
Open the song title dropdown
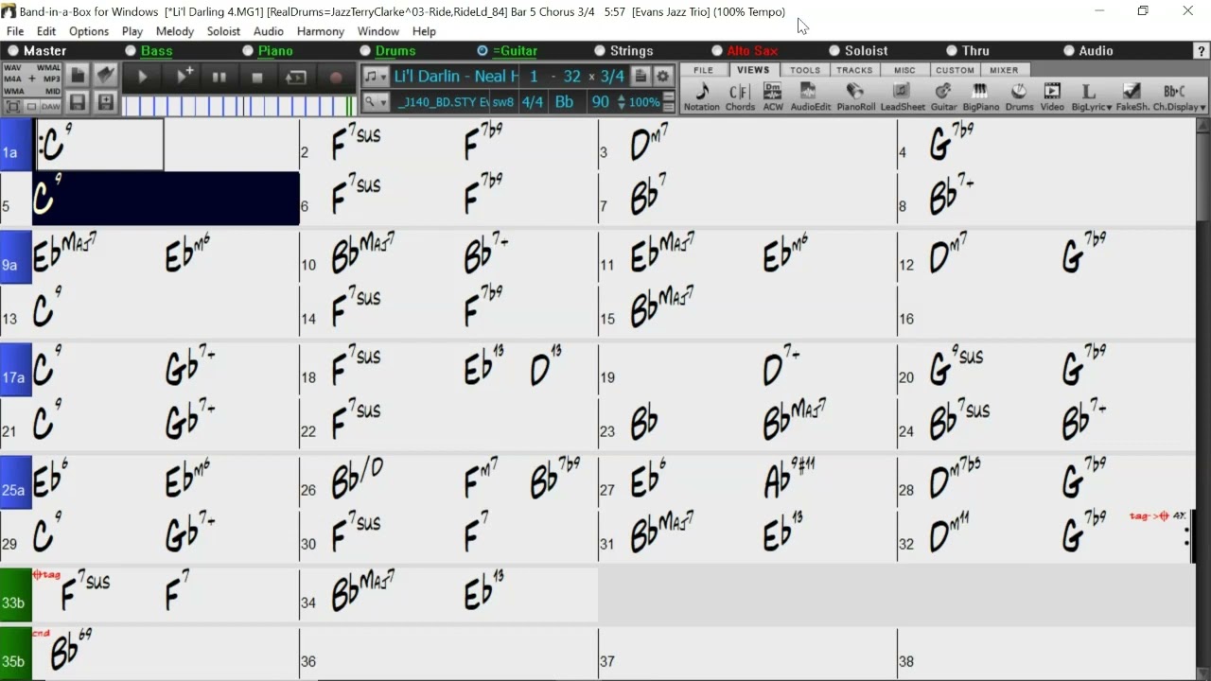[x=376, y=77]
